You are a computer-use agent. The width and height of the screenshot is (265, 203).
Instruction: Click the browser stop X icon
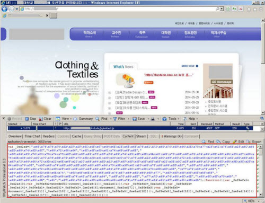tap(241, 9)
